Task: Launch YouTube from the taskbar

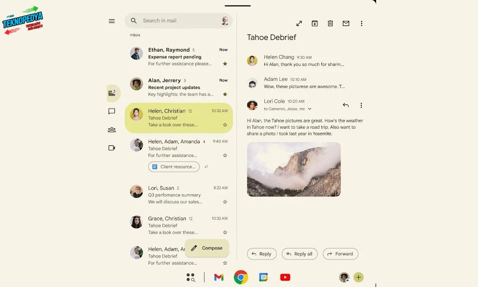Action: pyautogui.click(x=285, y=277)
